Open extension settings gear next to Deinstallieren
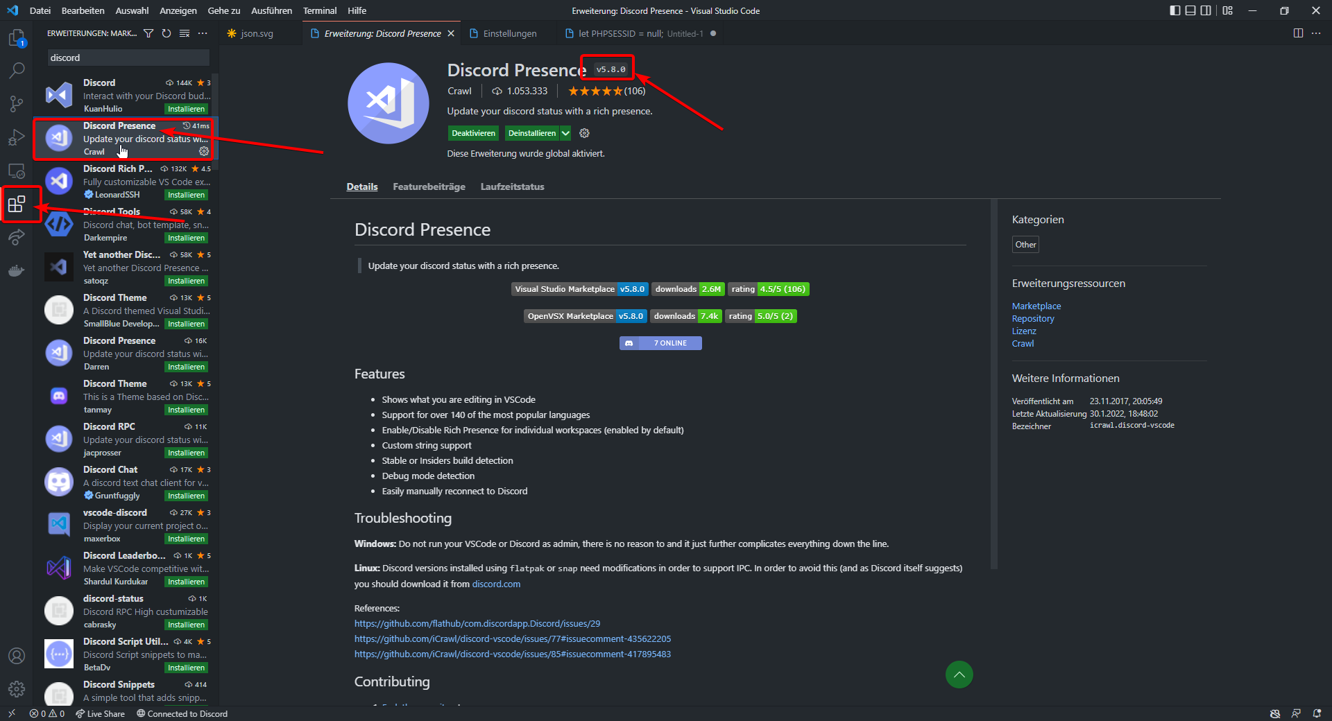1332x721 pixels. (x=584, y=133)
